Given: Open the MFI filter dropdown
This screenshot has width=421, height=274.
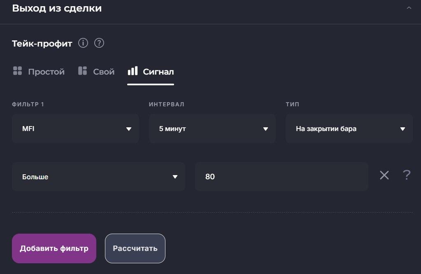Looking at the screenshot, I should pos(75,129).
